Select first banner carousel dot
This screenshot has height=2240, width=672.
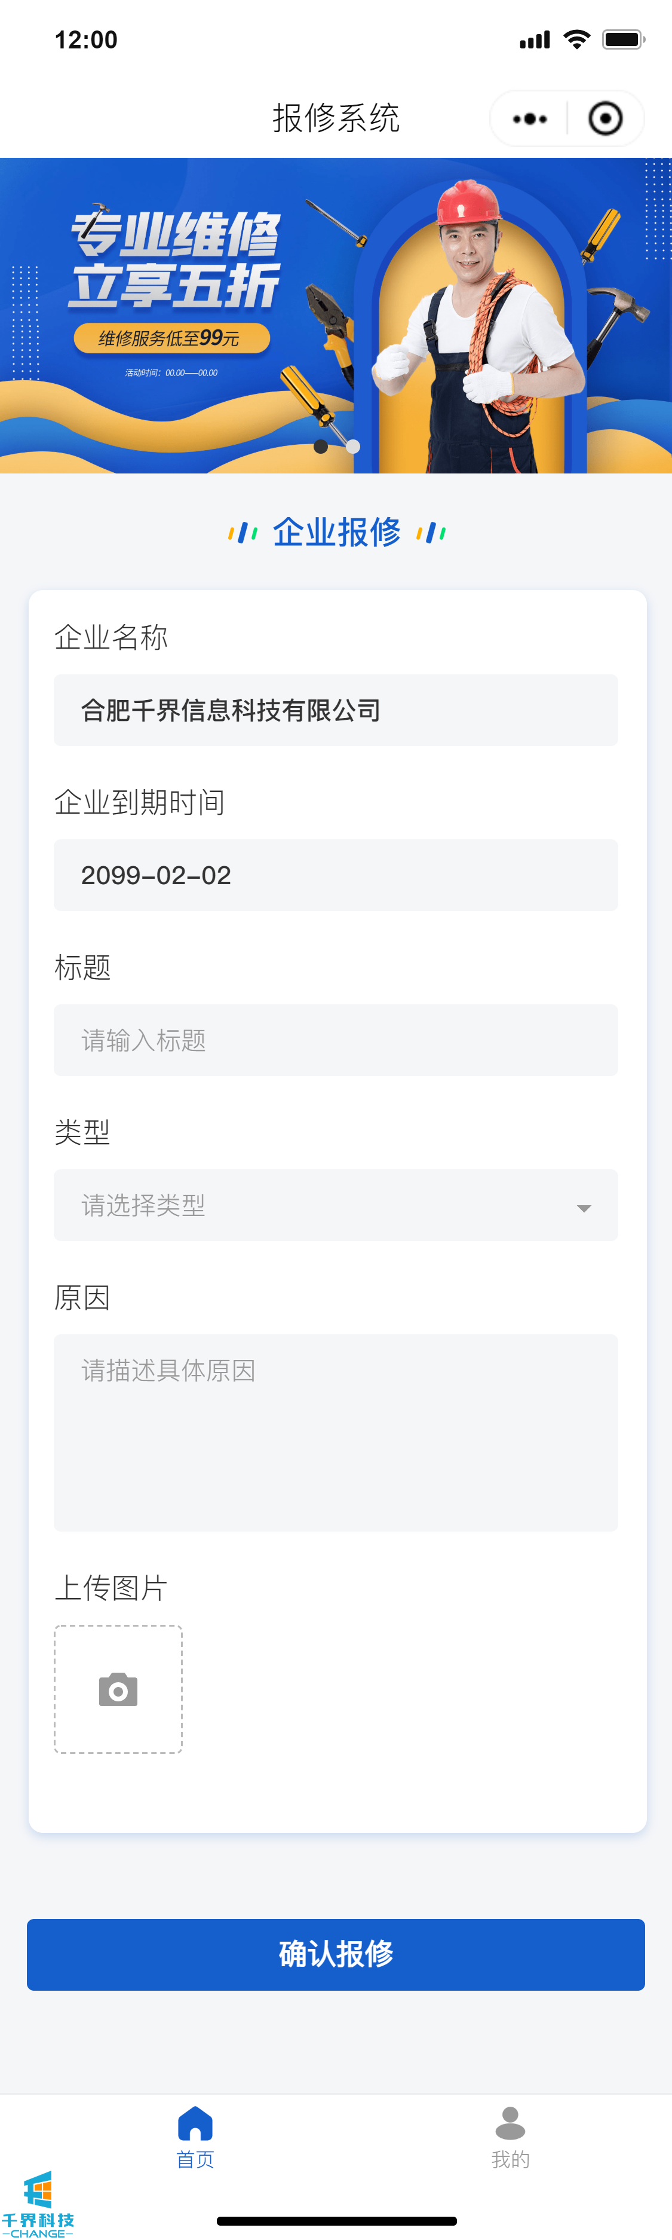[x=321, y=446]
